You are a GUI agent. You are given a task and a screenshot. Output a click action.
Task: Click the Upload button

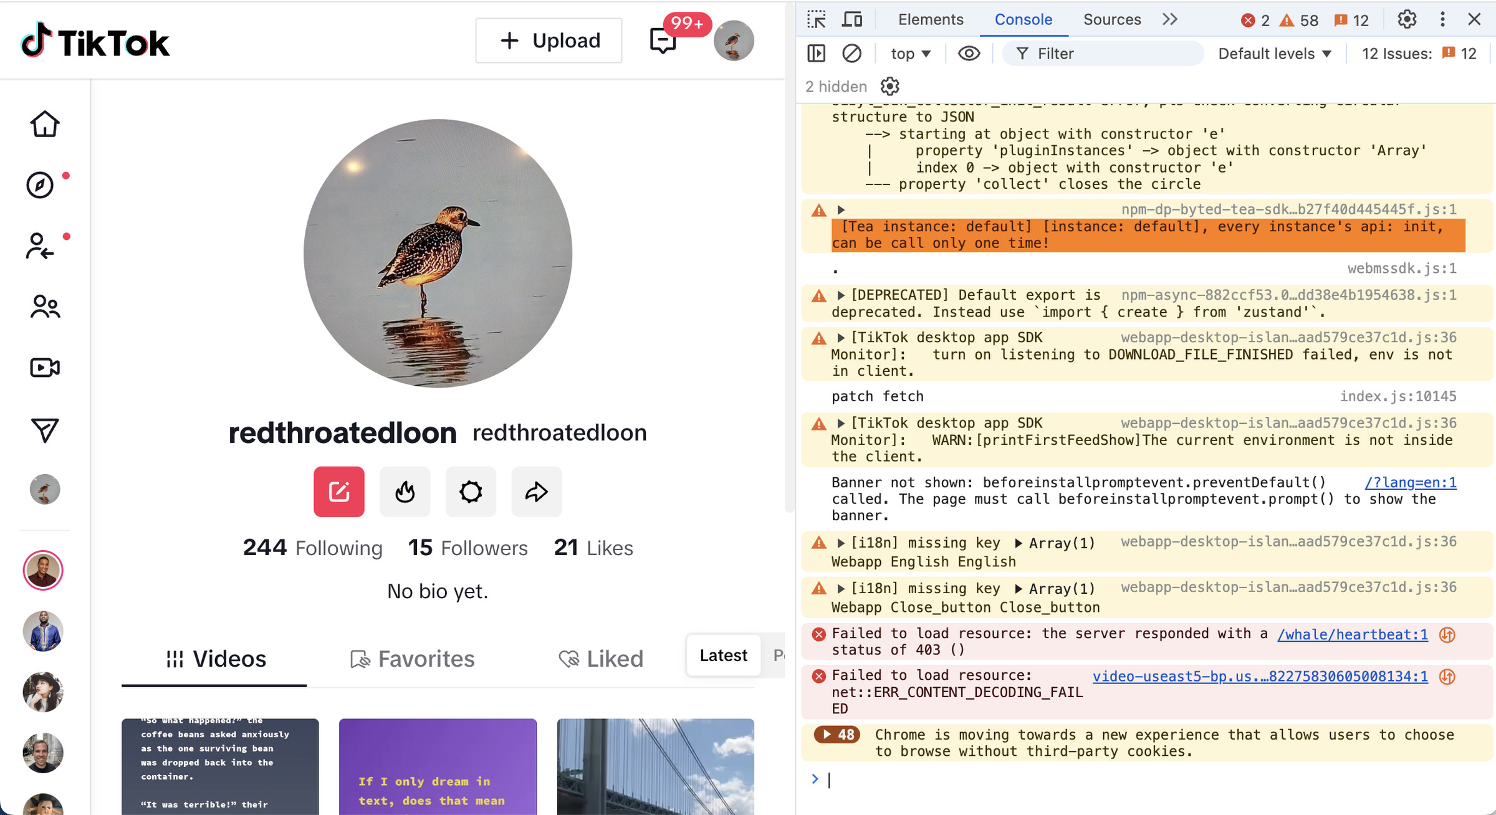pyautogui.click(x=549, y=41)
